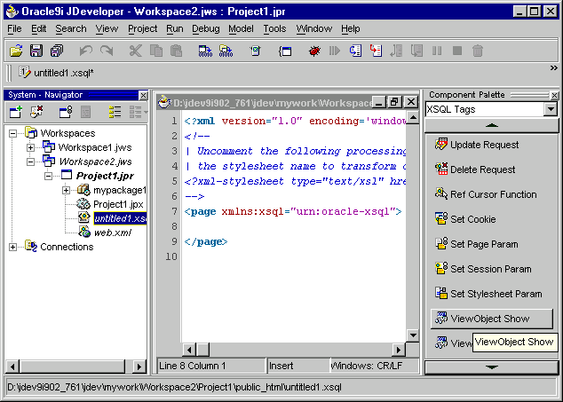The image size is (563, 402).
Task: Open the Navigator filter dropdown arrow
Action: [146, 112]
